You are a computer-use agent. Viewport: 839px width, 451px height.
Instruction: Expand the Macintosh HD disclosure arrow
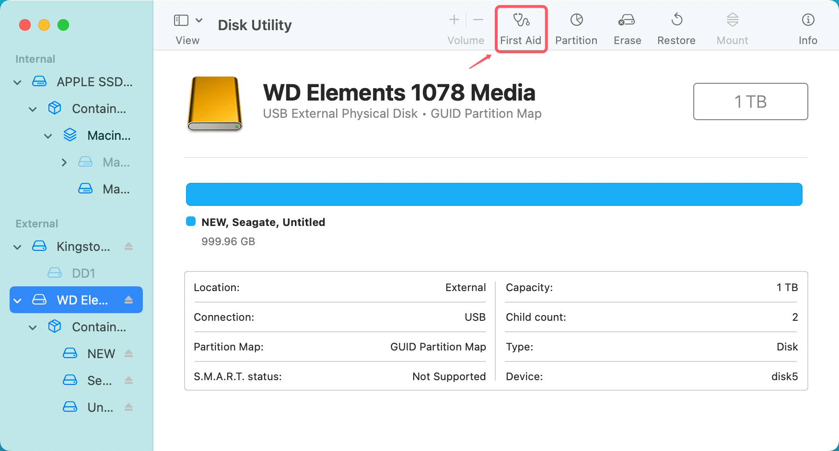pyautogui.click(x=64, y=162)
